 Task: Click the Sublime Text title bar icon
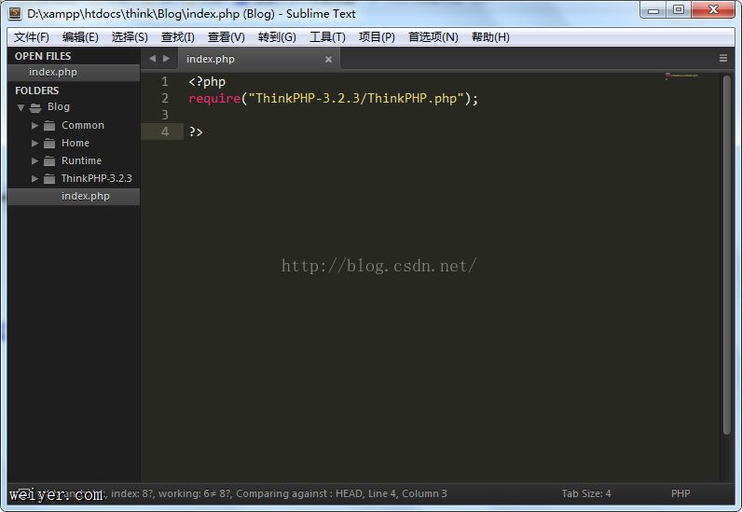click(14, 13)
